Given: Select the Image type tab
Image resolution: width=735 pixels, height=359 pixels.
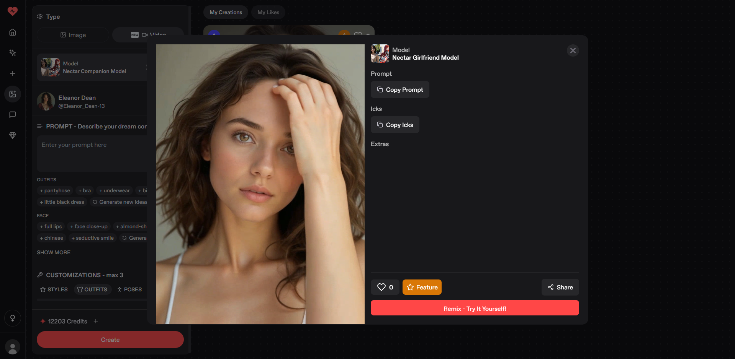Looking at the screenshot, I should (73, 35).
